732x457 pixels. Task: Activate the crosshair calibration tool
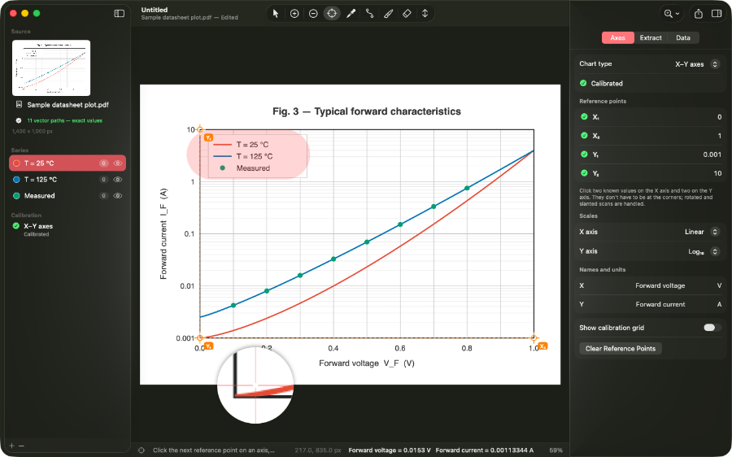click(x=332, y=14)
